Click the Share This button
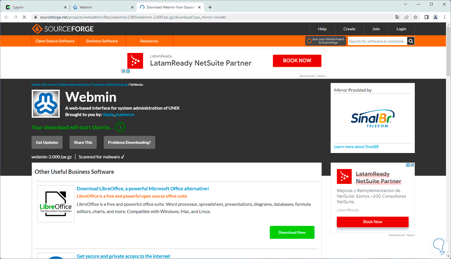 83,142
